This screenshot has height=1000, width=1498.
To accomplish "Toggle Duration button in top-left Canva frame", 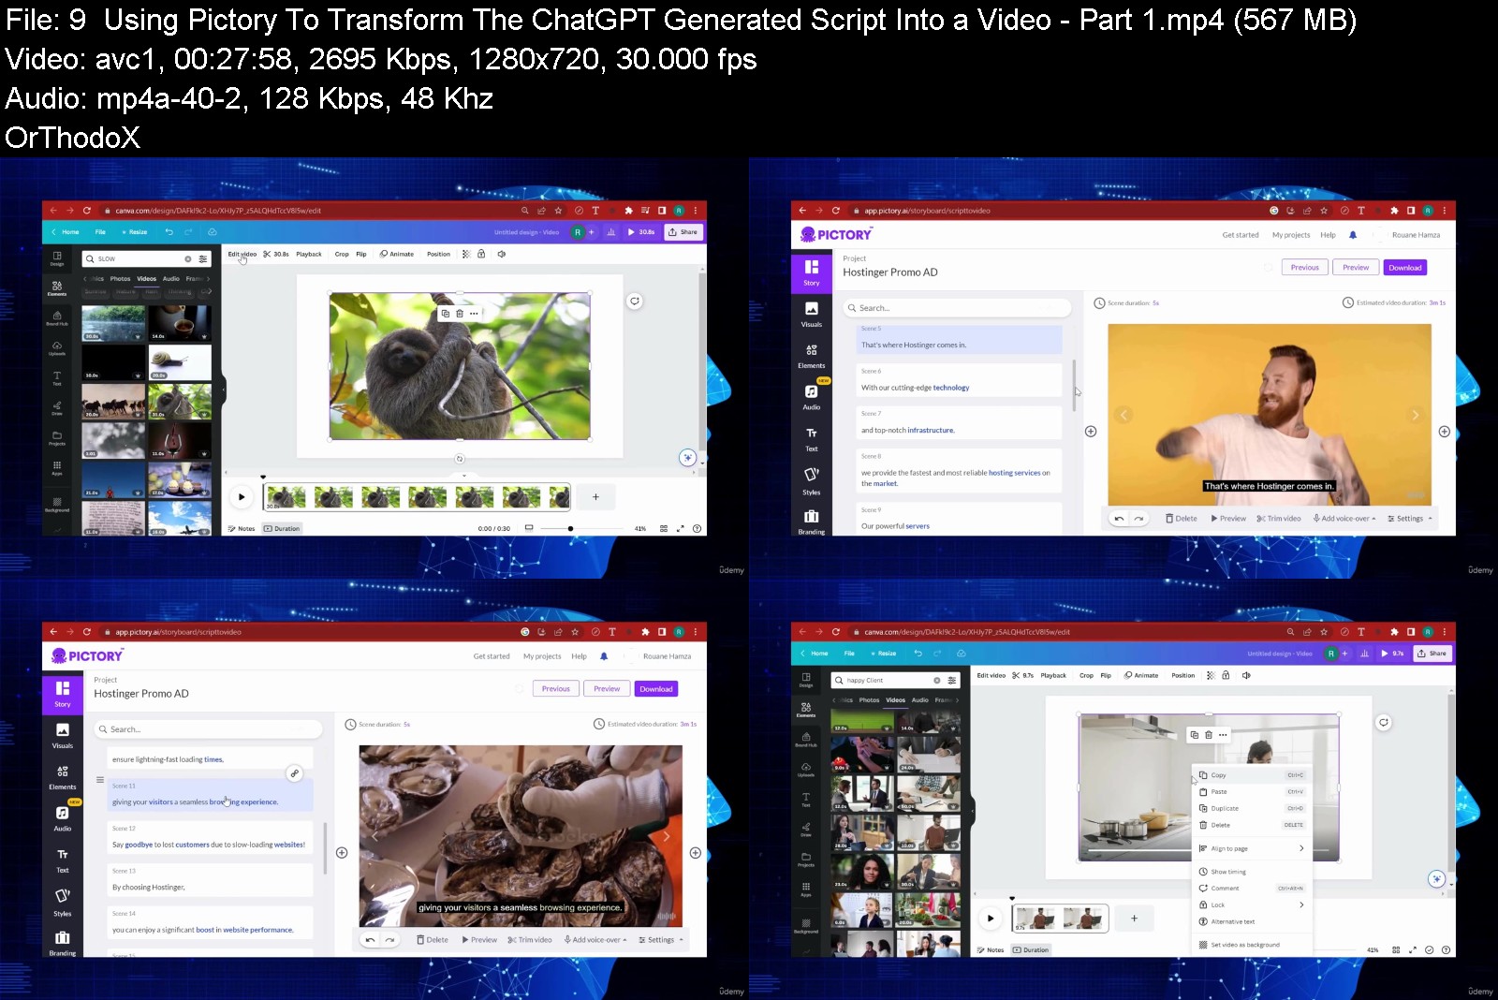I will 282,528.
